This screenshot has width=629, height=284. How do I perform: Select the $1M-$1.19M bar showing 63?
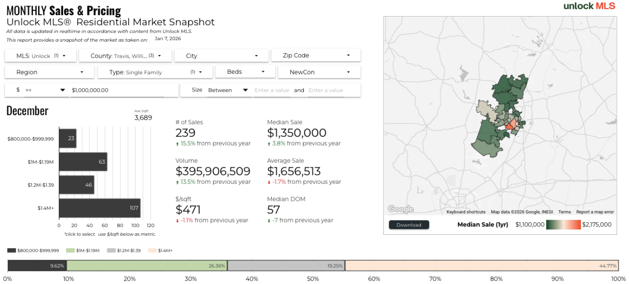83,161
